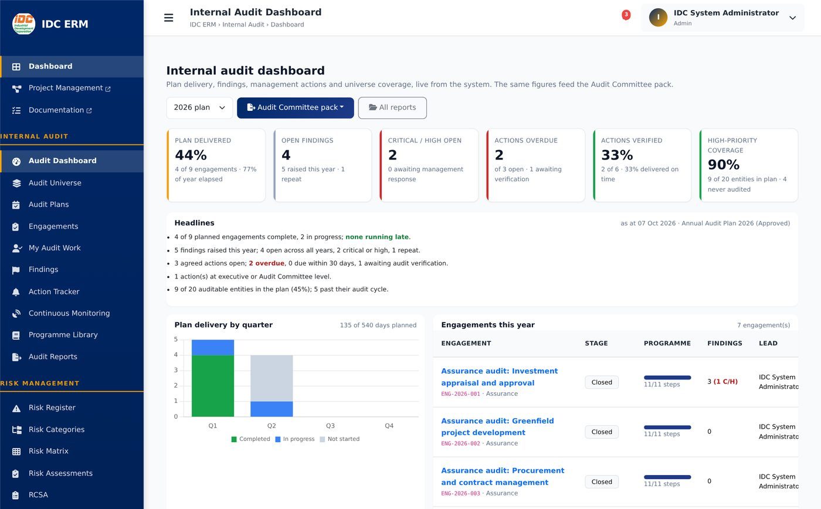Click the Actions Overdue card
The height and width of the screenshot is (509, 821).
[x=536, y=165]
